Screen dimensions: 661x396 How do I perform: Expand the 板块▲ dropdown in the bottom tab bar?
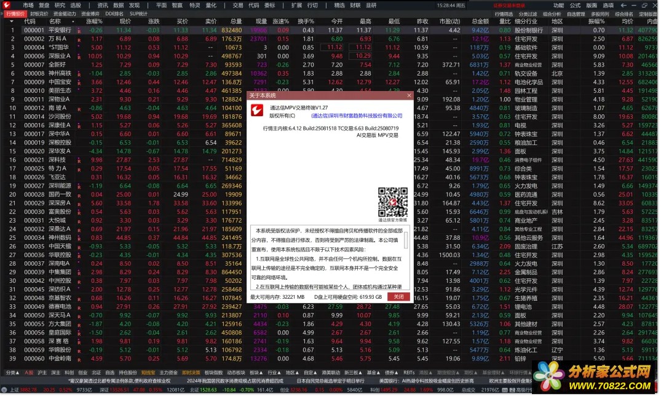coord(256,373)
